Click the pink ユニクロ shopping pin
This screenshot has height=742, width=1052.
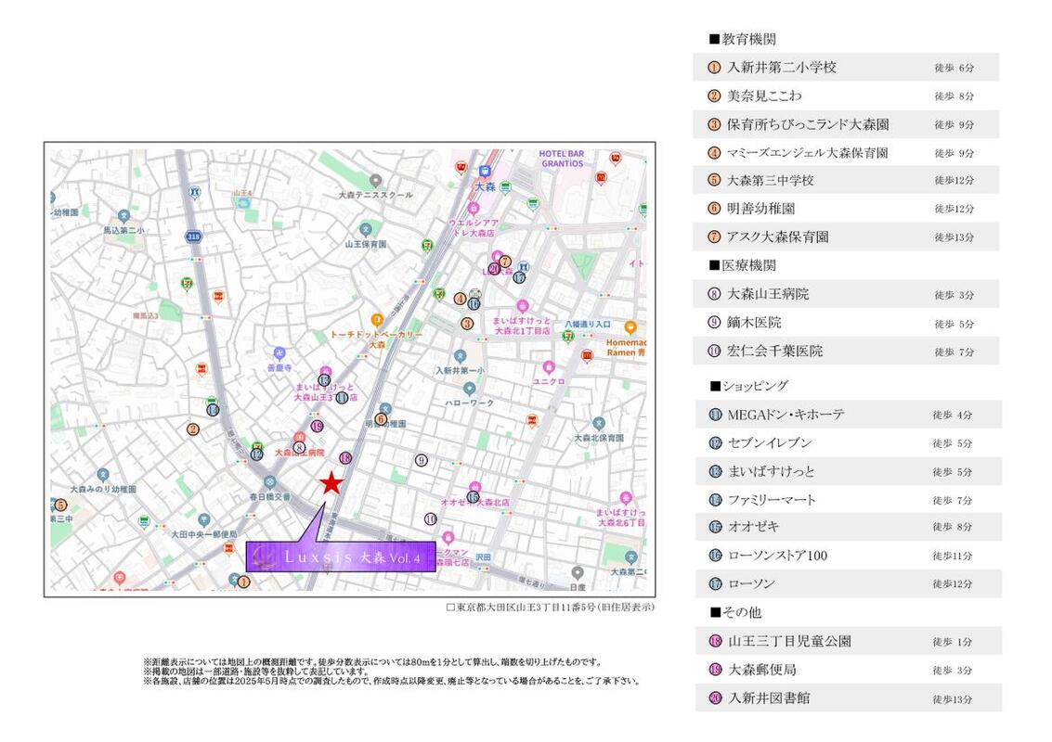(x=549, y=366)
